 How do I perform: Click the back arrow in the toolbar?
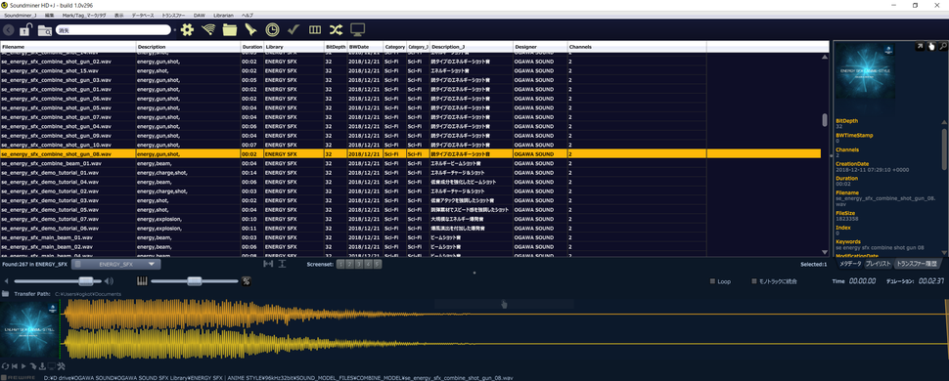tap(9, 29)
